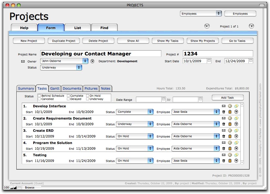Expand round arrow menu on Testing row
270x194 pixels.
236,161
